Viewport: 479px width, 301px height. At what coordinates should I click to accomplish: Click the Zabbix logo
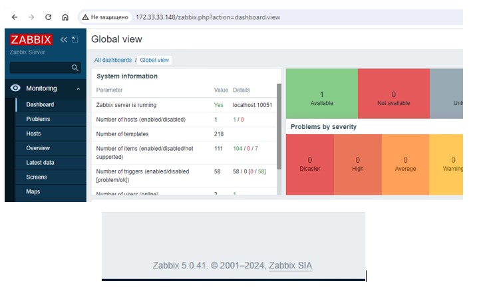point(31,40)
